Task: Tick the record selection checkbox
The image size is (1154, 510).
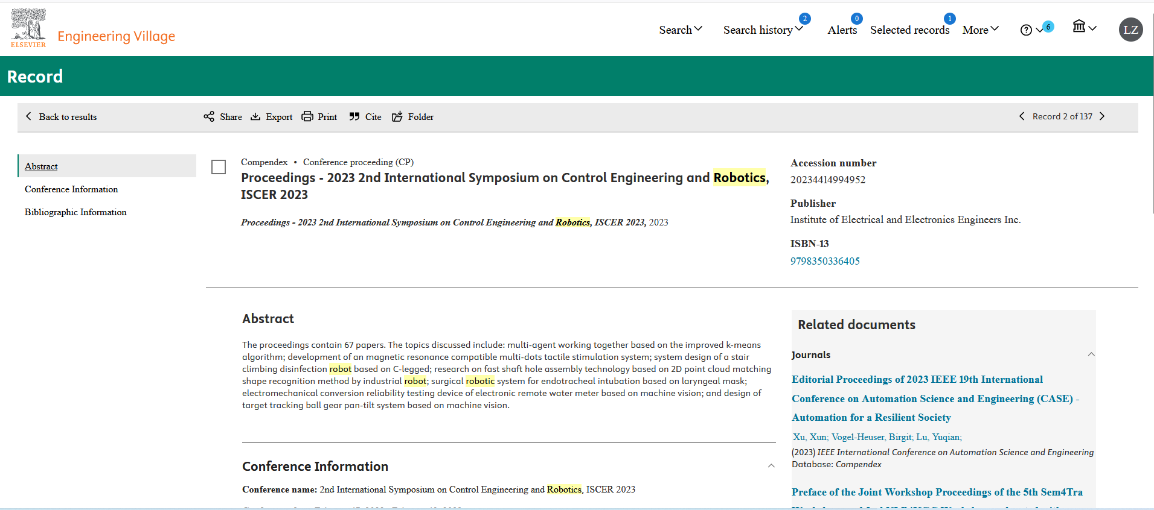Action: click(x=219, y=167)
